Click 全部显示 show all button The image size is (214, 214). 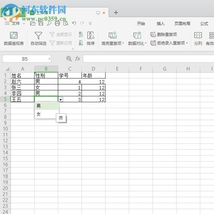click(x=61, y=34)
